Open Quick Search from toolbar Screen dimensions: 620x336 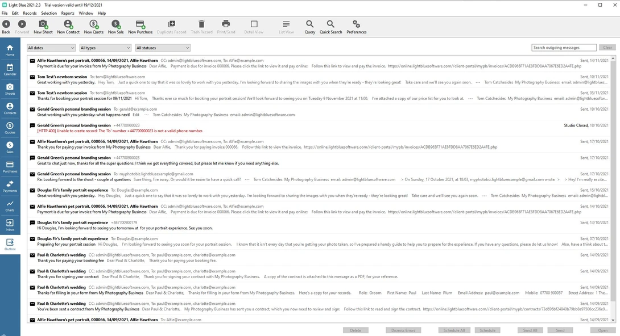(x=330, y=27)
